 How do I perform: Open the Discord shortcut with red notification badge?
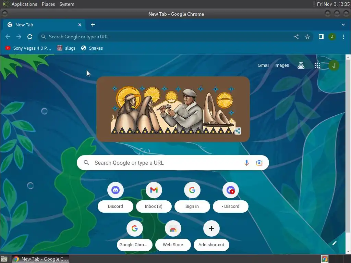point(231,190)
